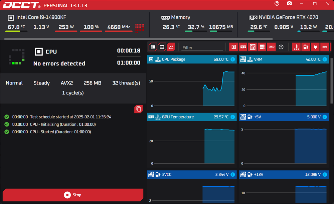
Task: Toggle voltage sensor type filter
Action: click(306, 47)
